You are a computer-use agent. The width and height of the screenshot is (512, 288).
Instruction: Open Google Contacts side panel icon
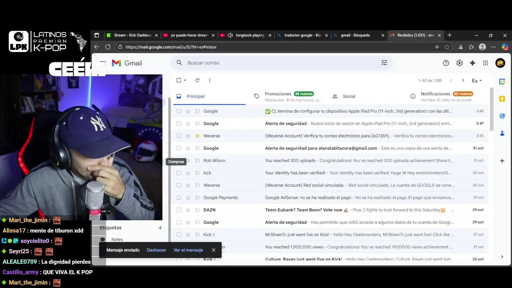pos(502,133)
